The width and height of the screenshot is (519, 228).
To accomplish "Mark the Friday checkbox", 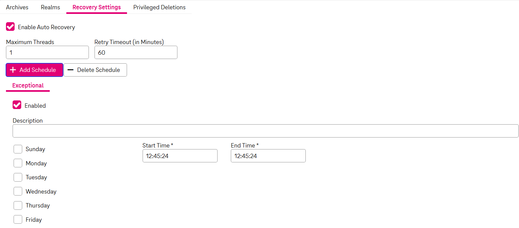I will [x=18, y=219].
